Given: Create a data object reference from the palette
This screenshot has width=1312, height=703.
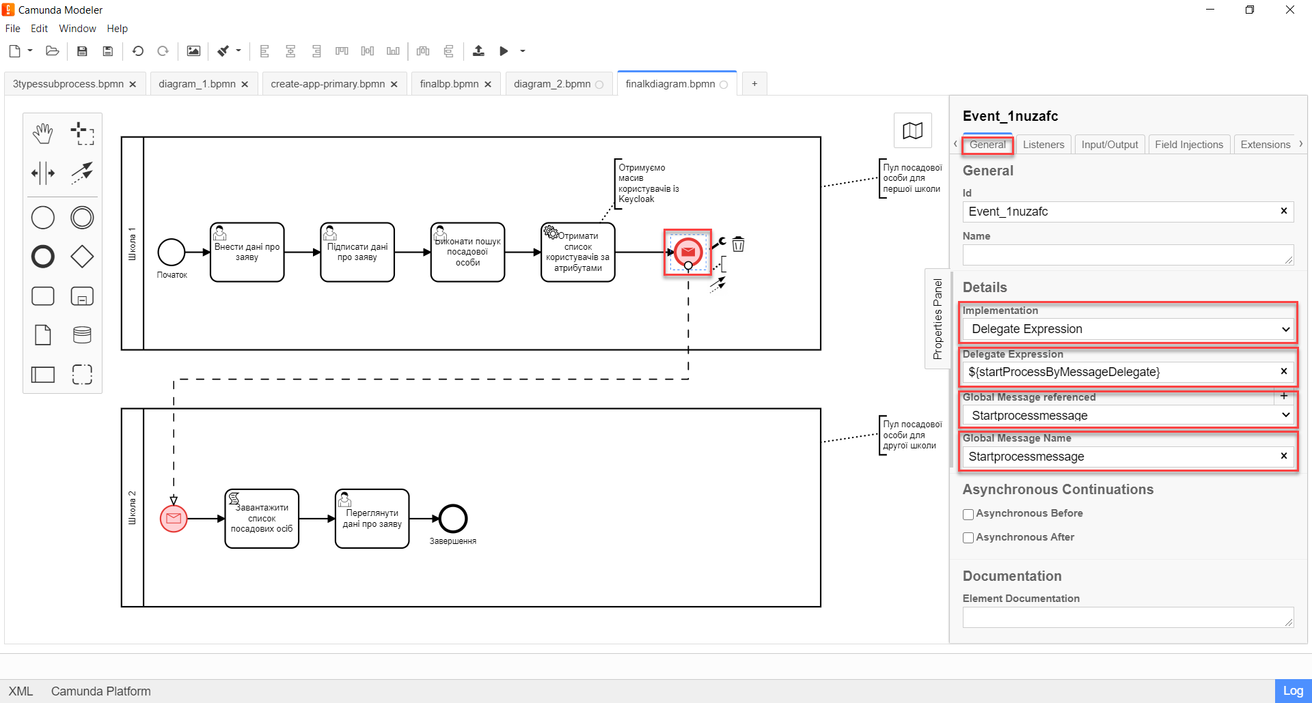Looking at the screenshot, I should pos(43,335).
